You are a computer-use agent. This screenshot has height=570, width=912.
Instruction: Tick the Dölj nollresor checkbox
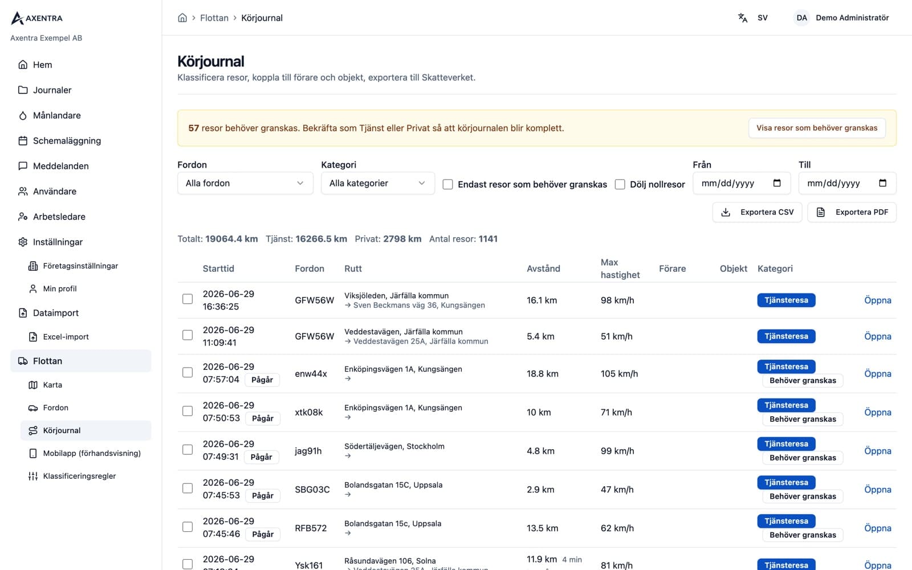coord(620,184)
